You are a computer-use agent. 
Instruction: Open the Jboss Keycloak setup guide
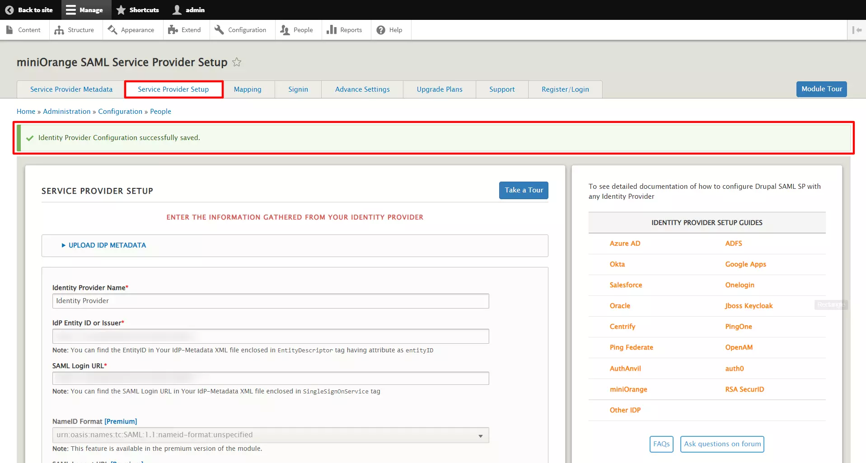[x=749, y=306]
